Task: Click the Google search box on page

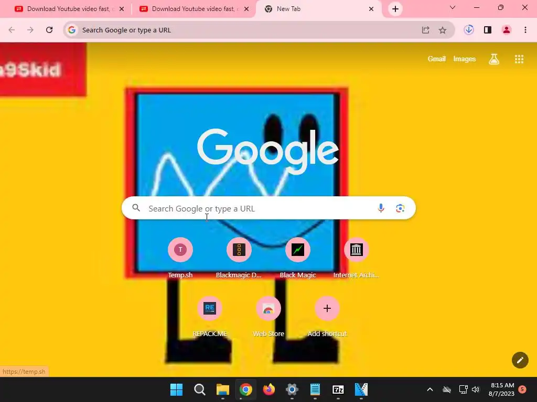Action: point(268,208)
